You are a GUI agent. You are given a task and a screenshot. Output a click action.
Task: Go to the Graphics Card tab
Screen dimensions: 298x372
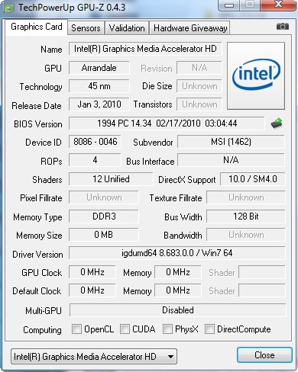37,27
